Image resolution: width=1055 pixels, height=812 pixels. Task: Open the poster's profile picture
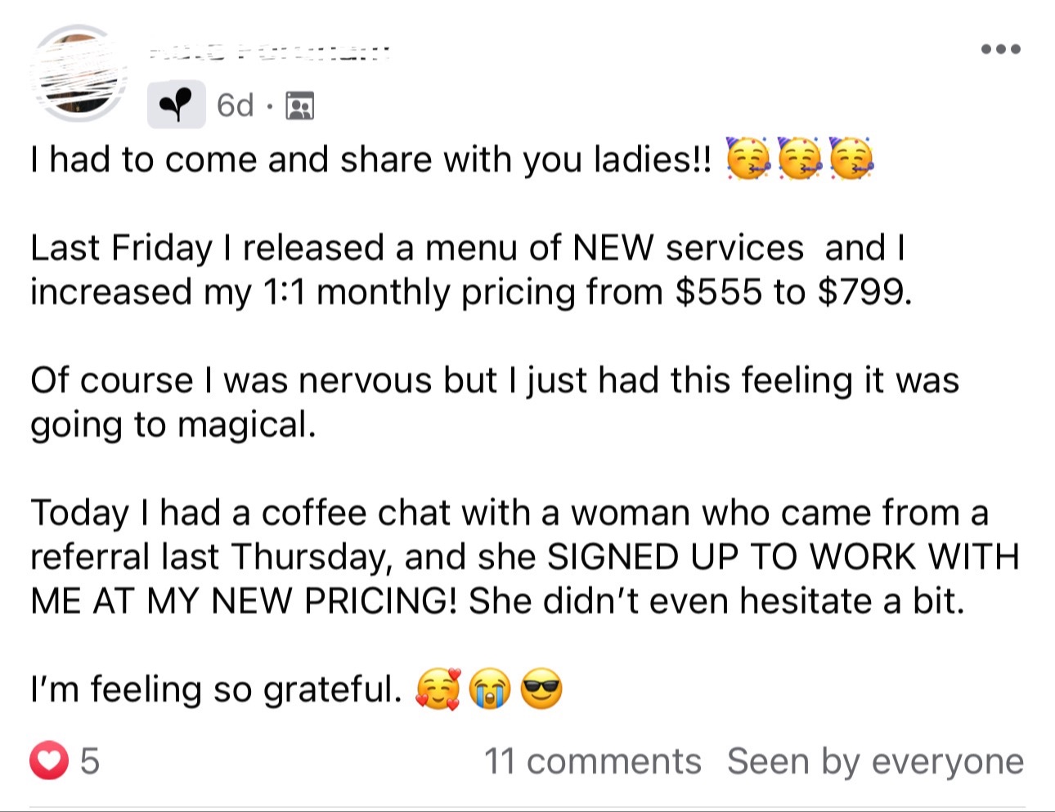point(78,74)
